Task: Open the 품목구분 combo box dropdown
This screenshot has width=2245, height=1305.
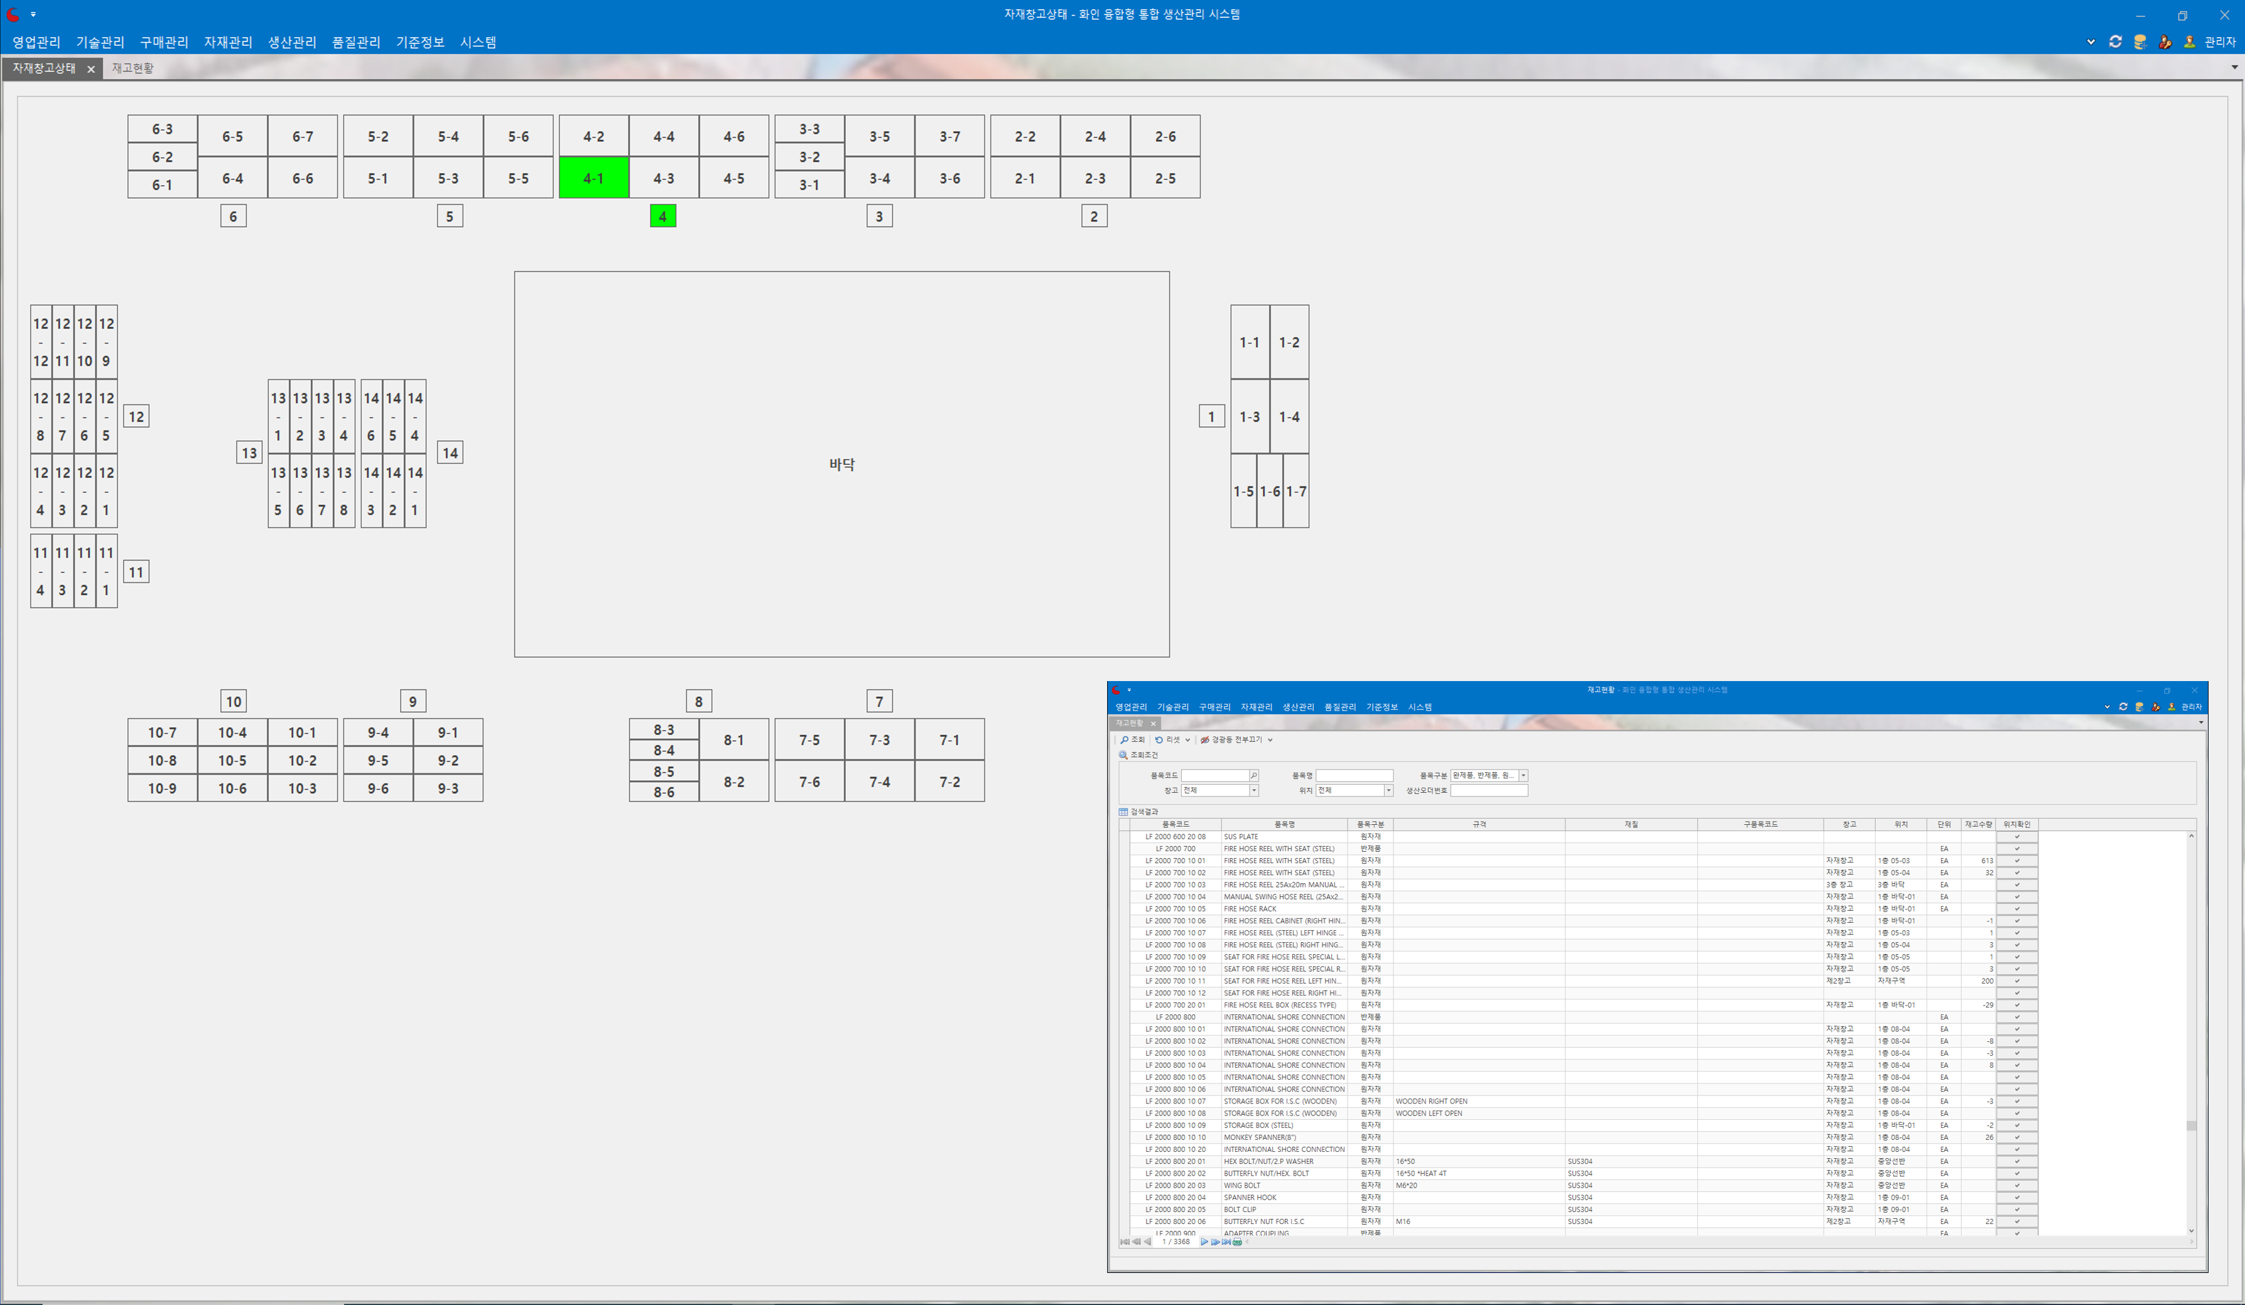Action: pos(1523,776)
